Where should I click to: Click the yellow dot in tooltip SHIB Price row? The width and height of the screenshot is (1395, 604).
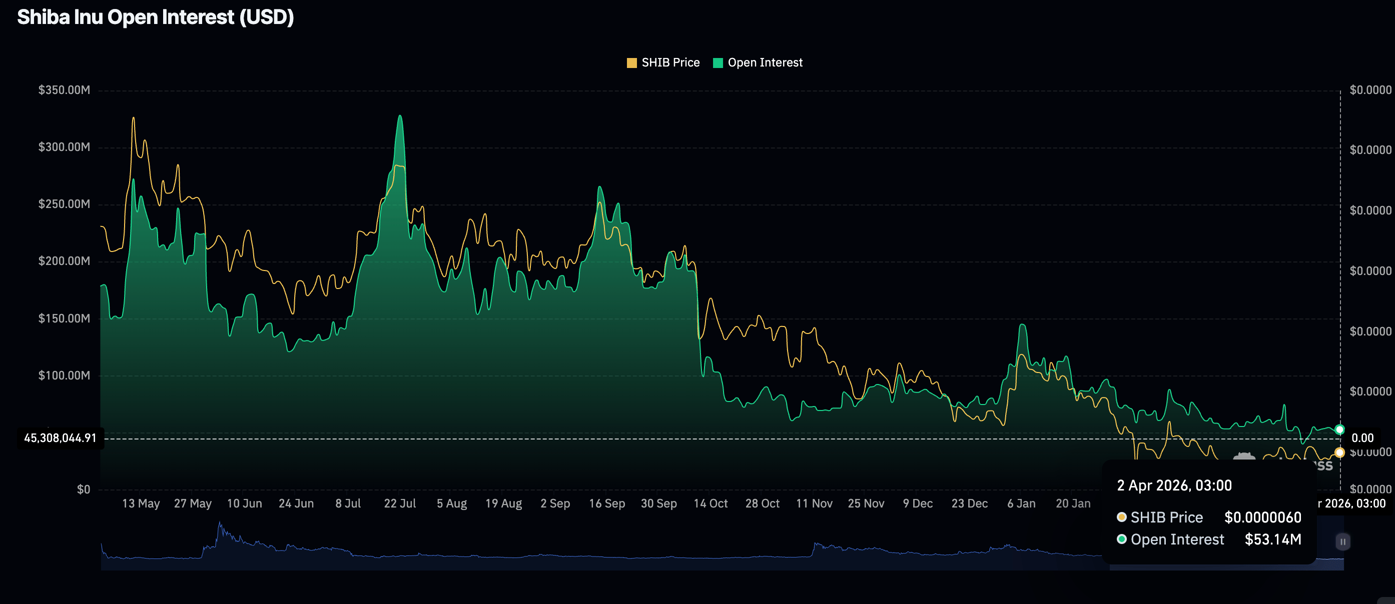[x=1121, y=517]
